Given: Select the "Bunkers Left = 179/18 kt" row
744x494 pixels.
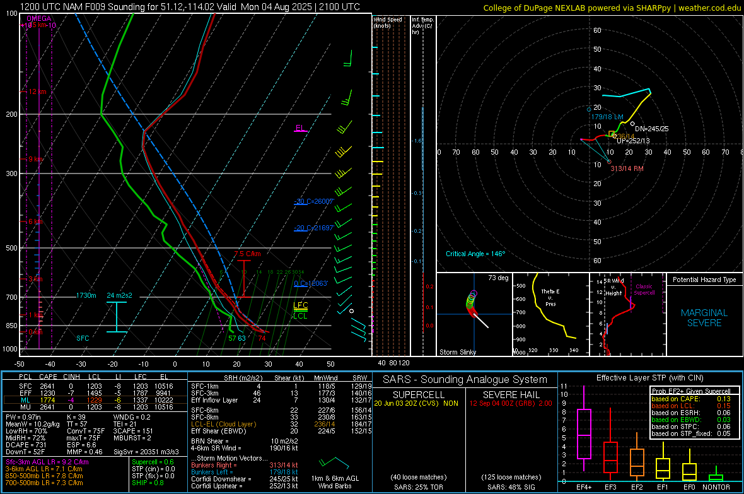Looking at the screenshot, I should pyautogui.click(x=245, y=472).
